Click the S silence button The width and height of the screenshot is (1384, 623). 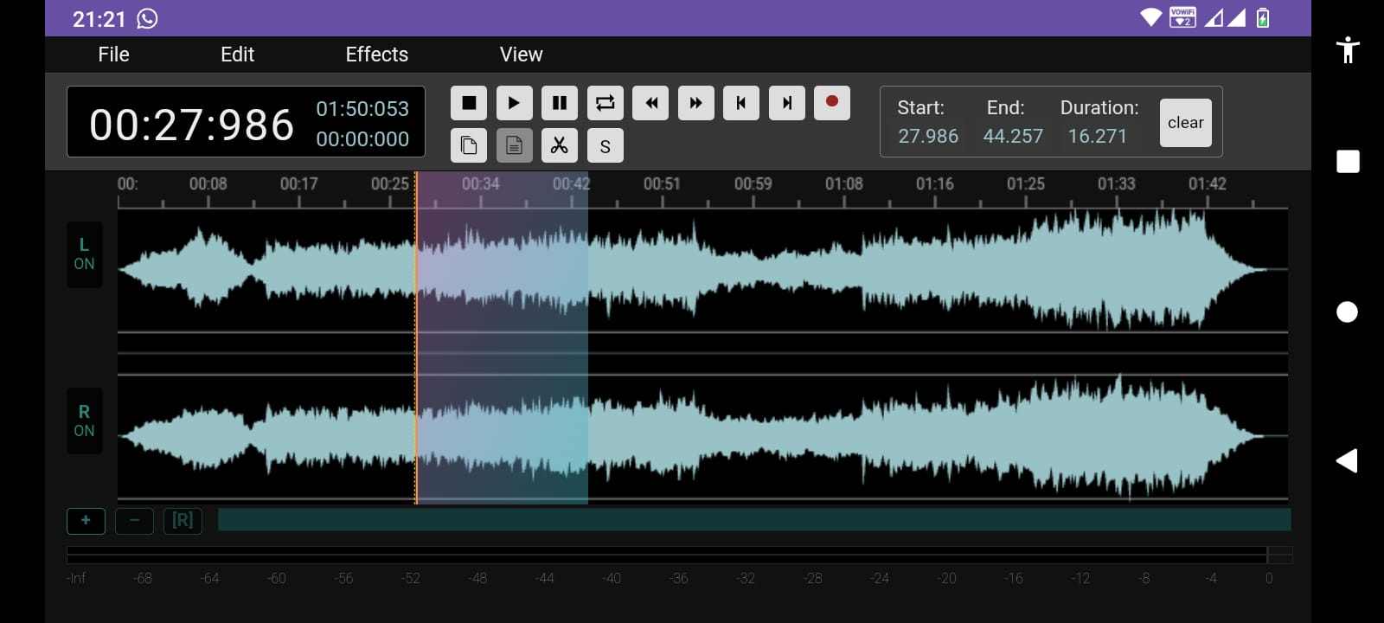[605, 146]
